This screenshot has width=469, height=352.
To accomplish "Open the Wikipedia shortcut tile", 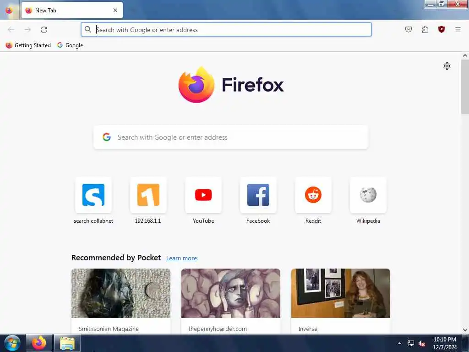I will [368, 195].
